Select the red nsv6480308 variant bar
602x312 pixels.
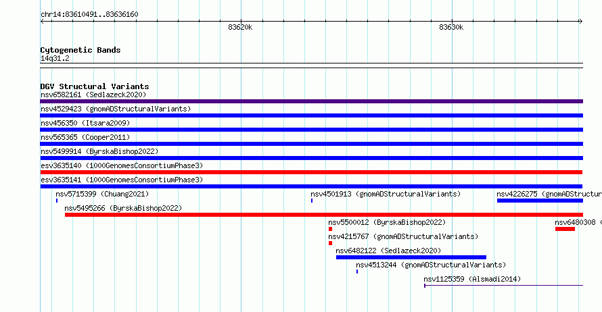tap(565, 229)
